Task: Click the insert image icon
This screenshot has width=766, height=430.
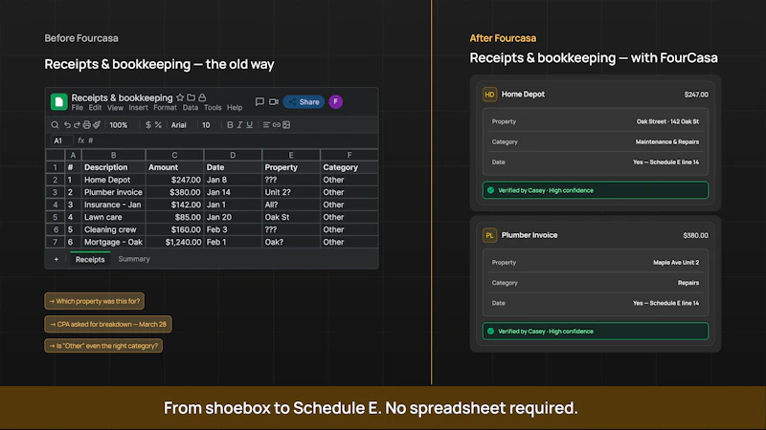Action: coord(286,125)
